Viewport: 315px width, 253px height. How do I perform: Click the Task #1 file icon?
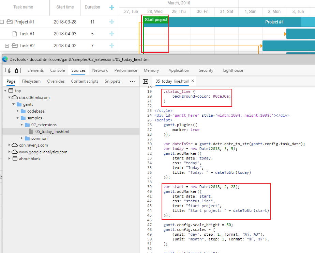pyautogui.click(x=15, y=34)
